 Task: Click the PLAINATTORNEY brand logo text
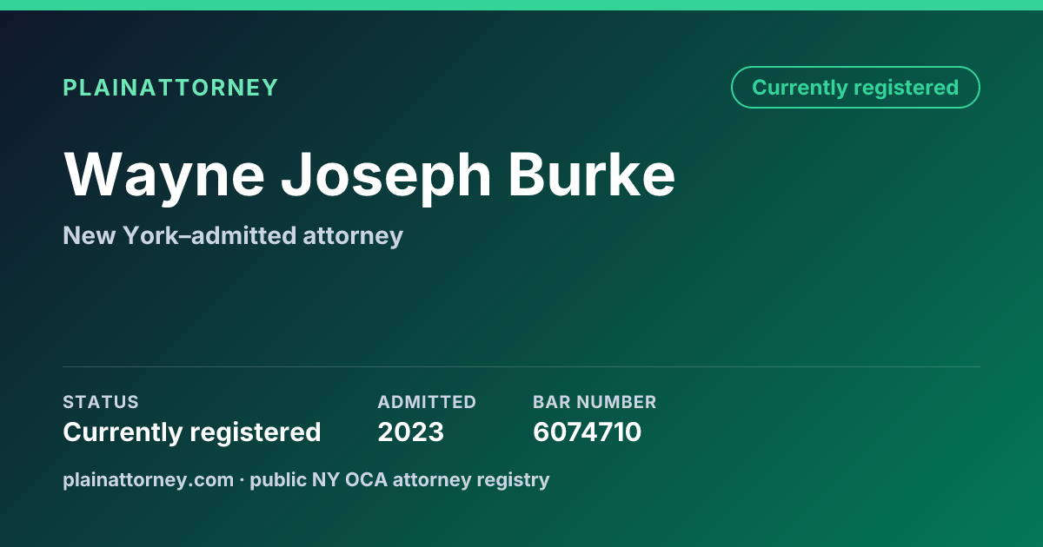[x=170, y=88]
